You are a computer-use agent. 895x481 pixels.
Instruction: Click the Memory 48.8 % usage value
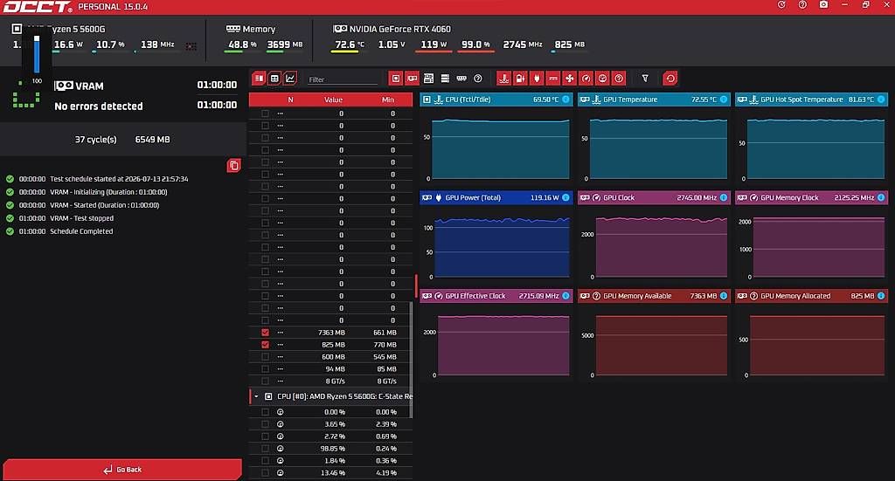click(242, 45)
